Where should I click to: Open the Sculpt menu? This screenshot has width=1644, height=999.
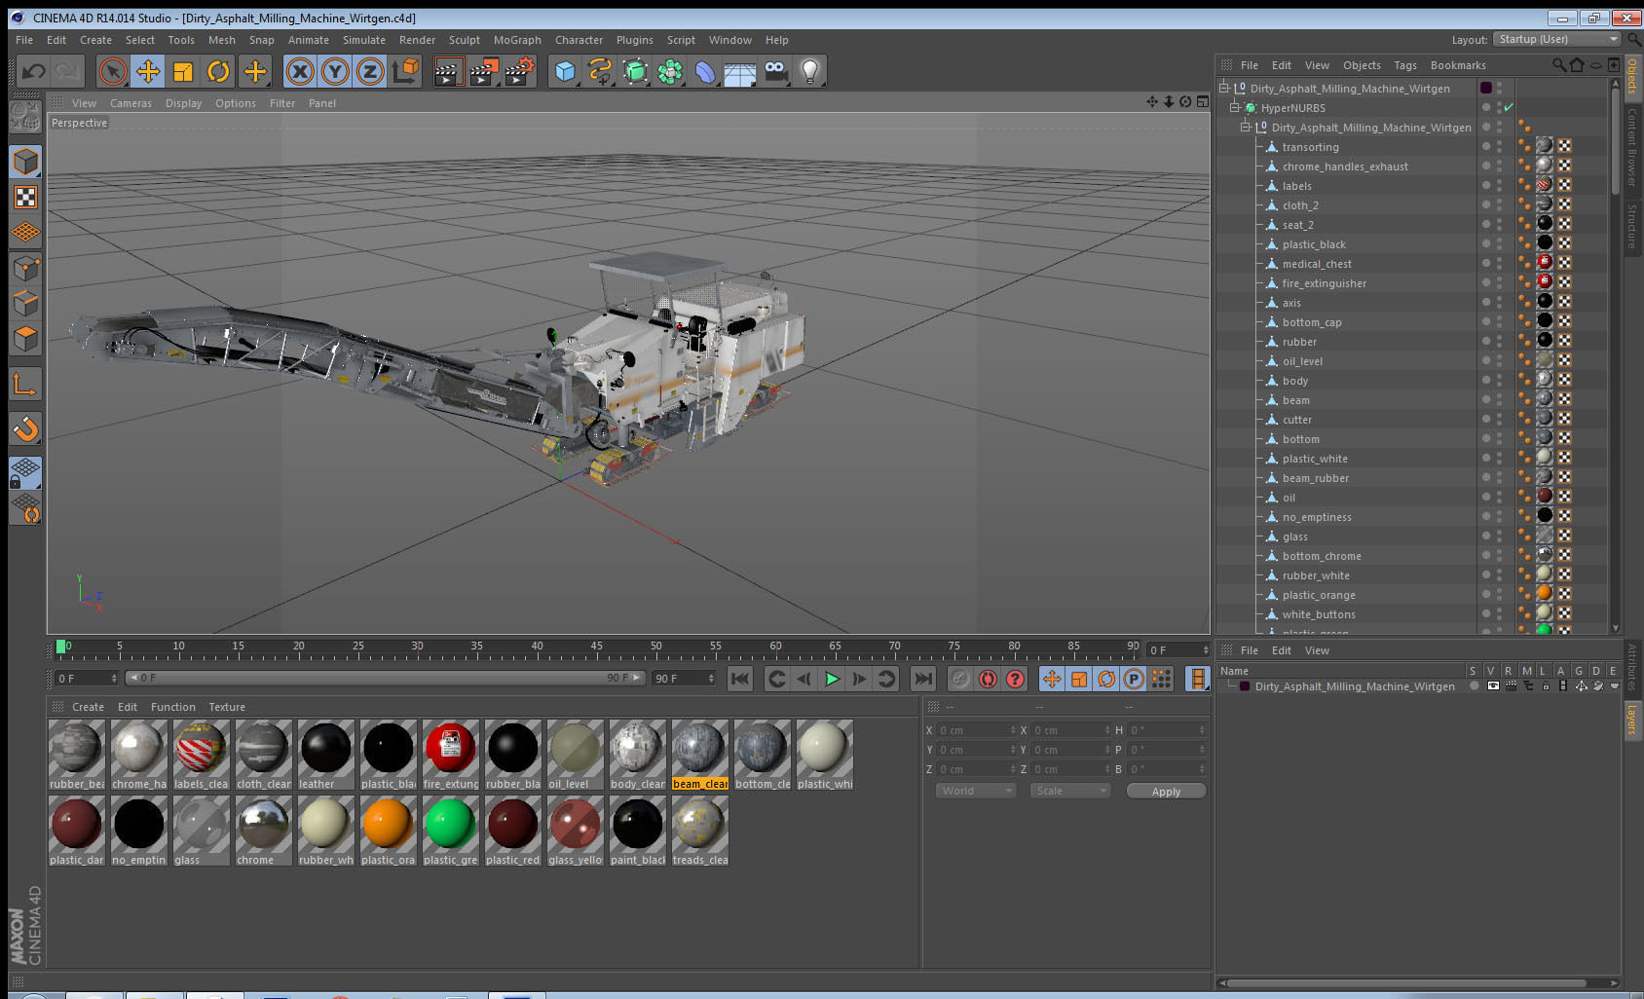click(465, 40)
